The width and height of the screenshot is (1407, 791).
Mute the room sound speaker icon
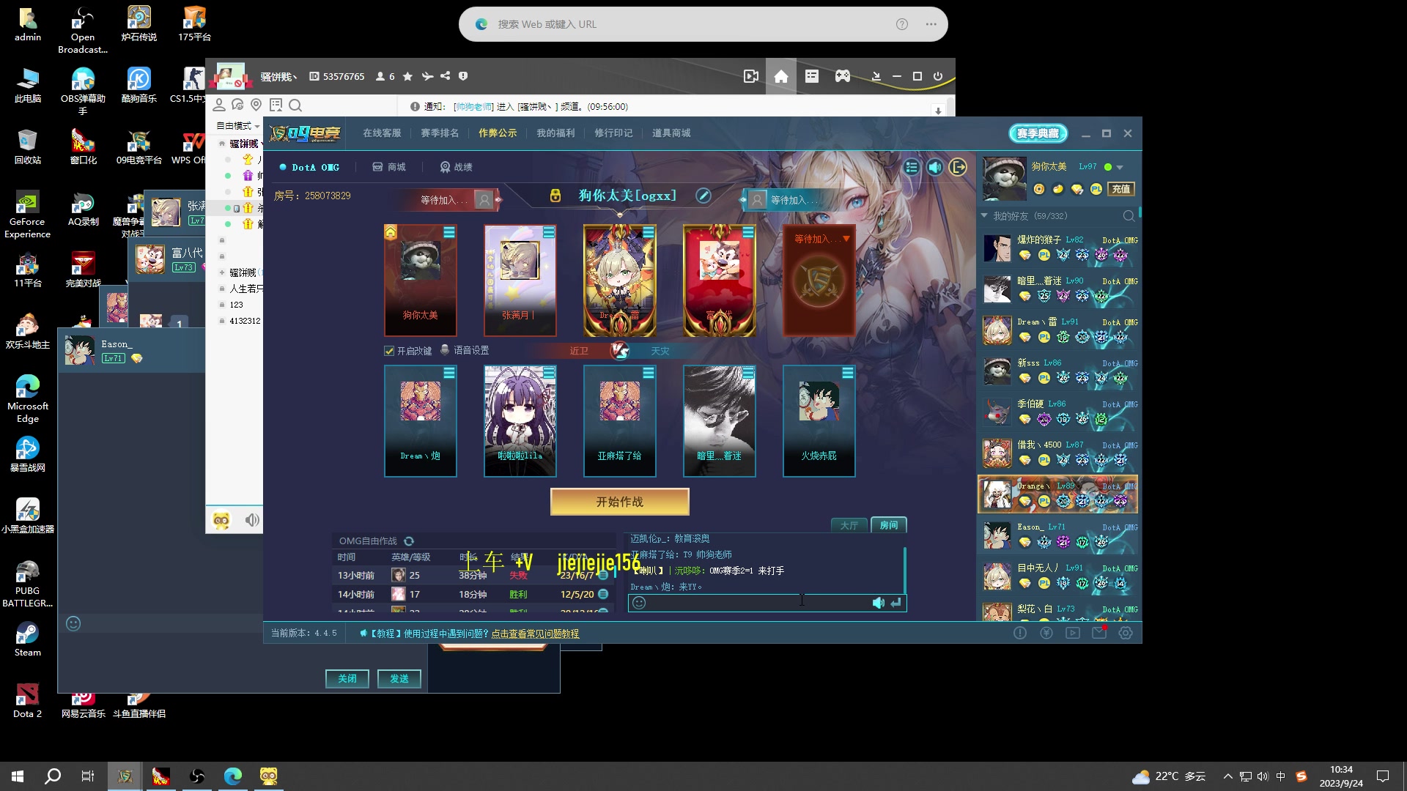pyautogui.click(x=934, y=167)
